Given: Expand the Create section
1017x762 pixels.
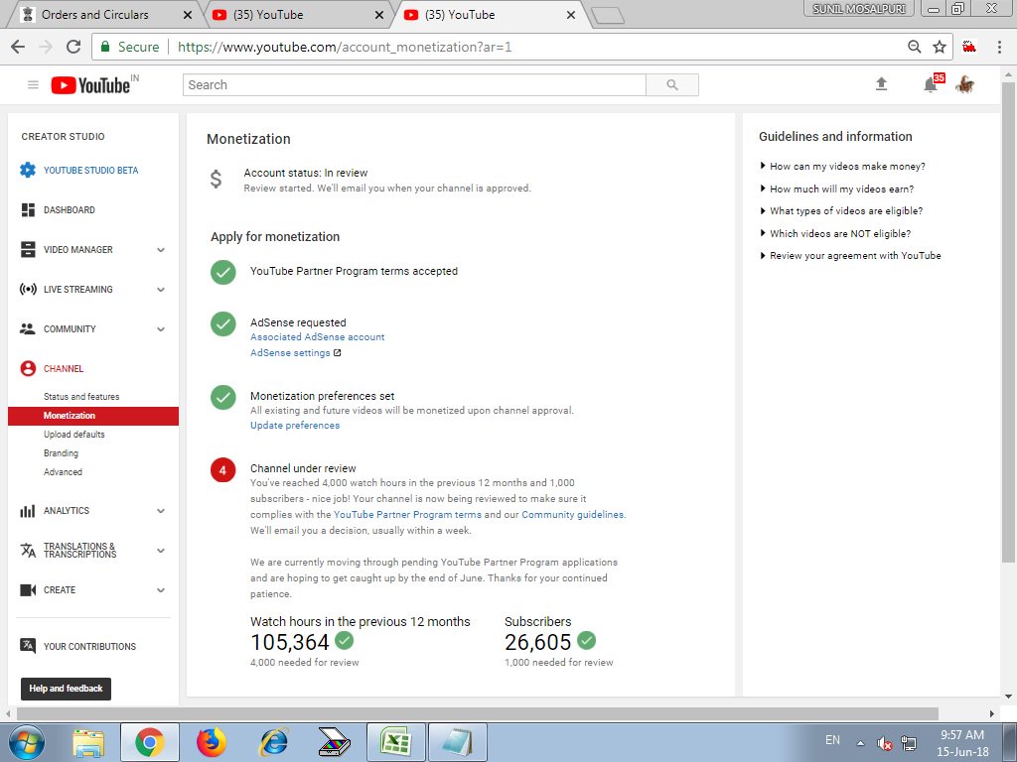Looking at the screenshot, I should click(x=161, y=590).
